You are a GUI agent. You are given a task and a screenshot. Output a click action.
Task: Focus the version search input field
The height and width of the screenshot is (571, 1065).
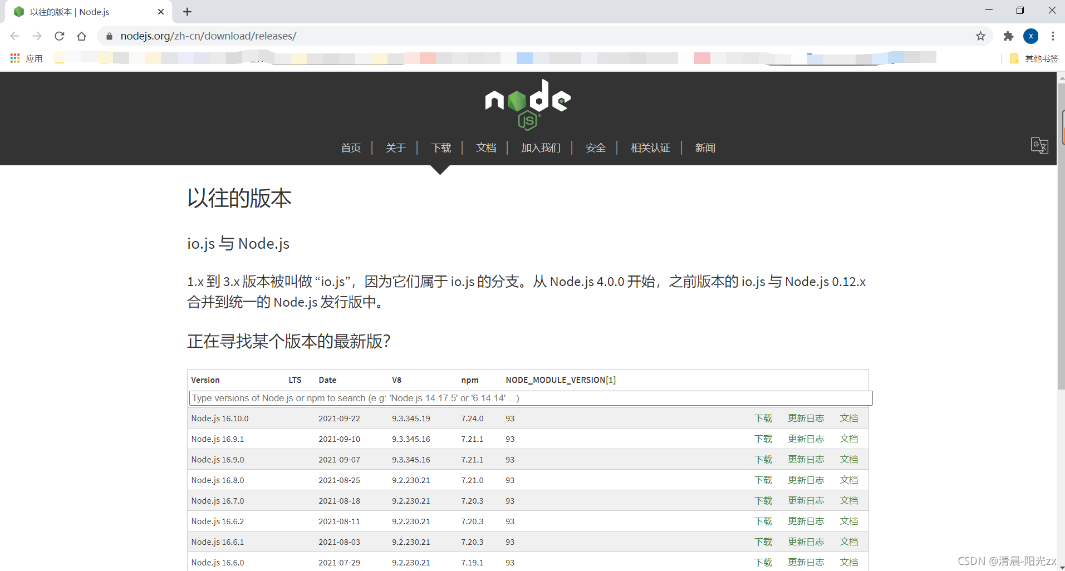(531, 398)
